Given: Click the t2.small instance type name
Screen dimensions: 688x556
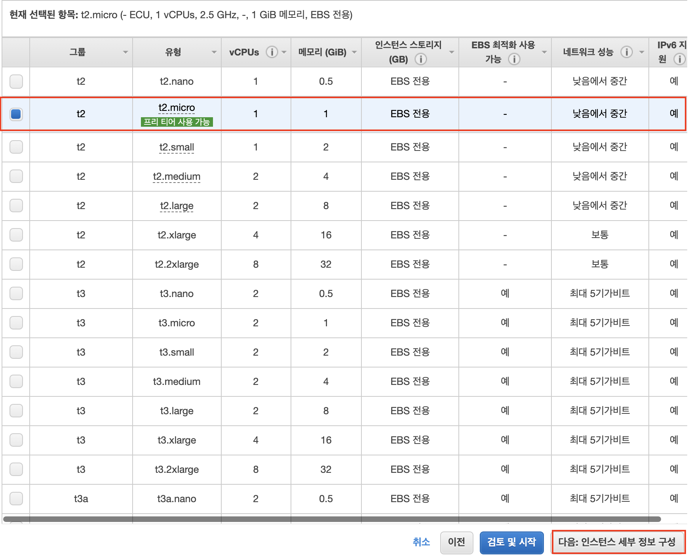Looking at the screenshot, I should coord(177,147).
